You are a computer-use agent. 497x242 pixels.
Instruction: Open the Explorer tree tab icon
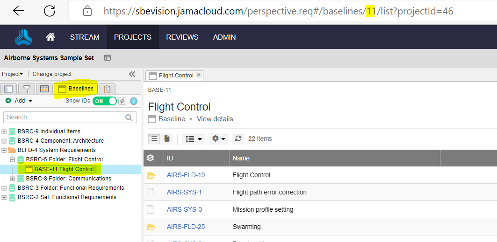[9, 89]
